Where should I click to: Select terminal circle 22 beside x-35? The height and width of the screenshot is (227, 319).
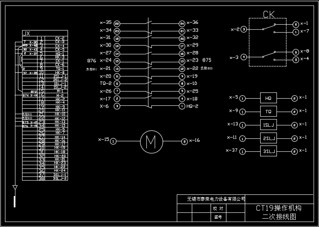[x=117, y=23]
